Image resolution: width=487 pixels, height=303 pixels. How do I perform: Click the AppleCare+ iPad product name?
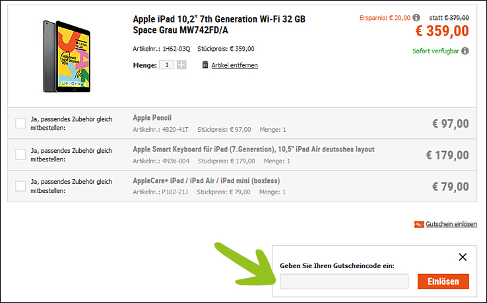207,180
